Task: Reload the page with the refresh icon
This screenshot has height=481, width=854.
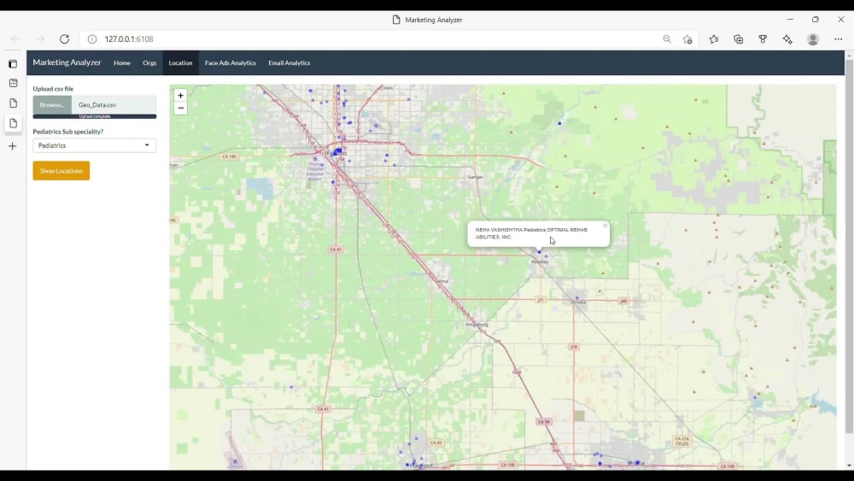Action: click(64, 39)
